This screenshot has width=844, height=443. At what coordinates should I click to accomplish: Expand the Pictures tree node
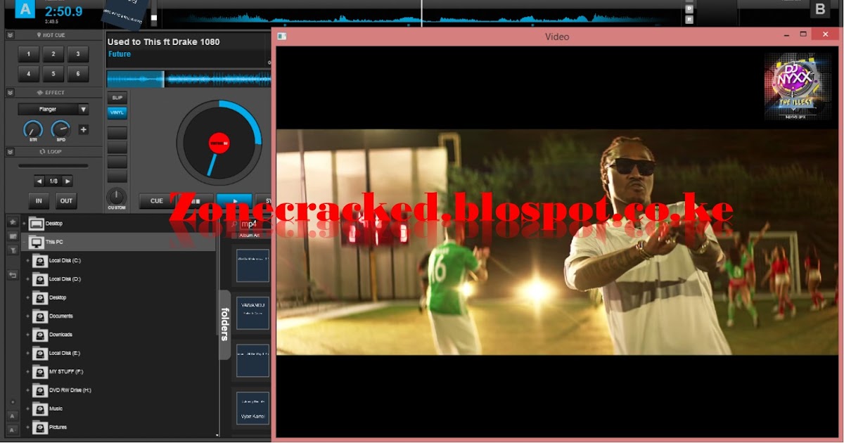click(28, 427)
